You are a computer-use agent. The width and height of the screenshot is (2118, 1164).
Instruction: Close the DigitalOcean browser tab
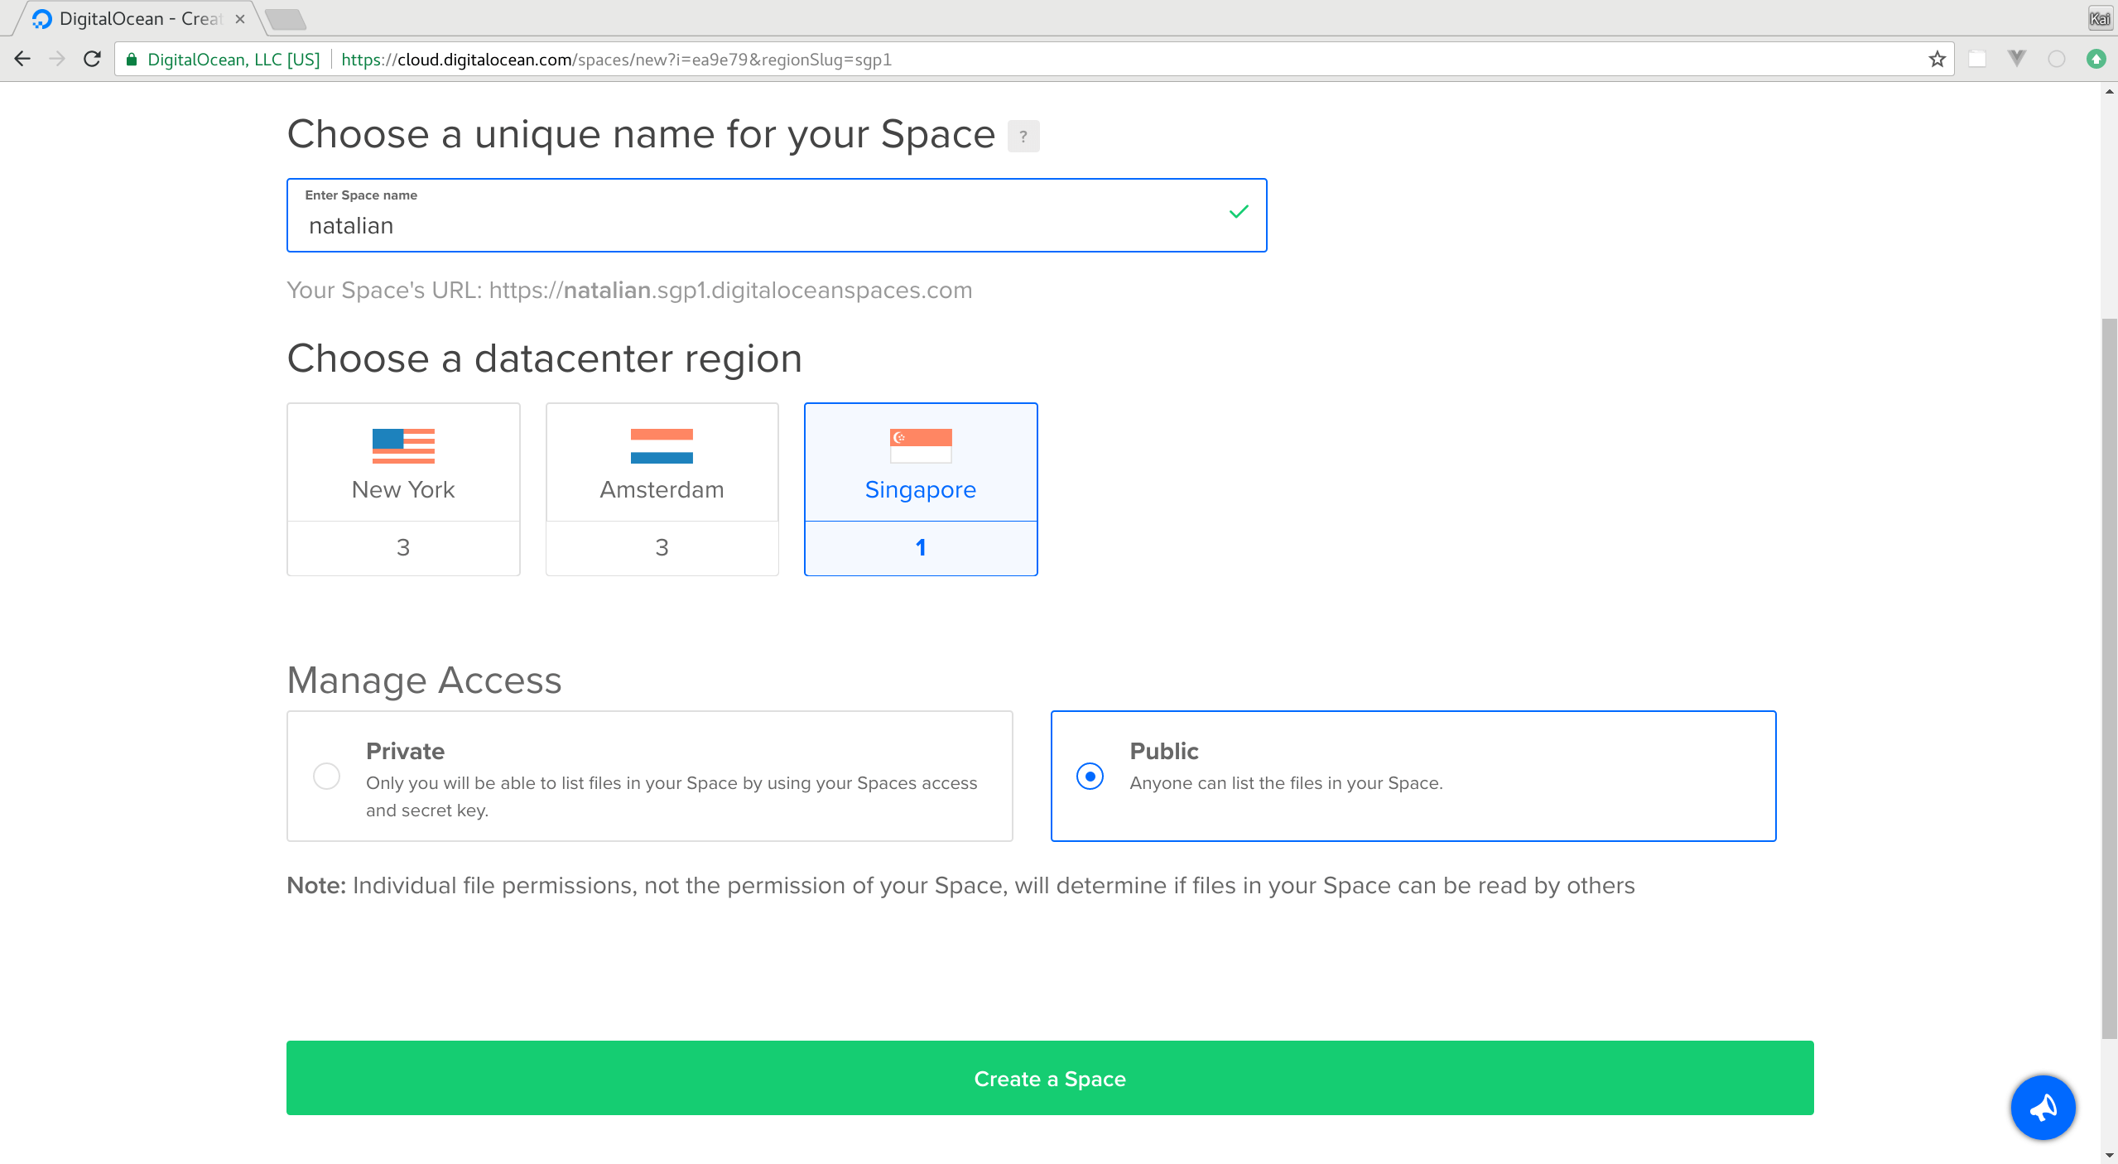[x=239, y=18]
